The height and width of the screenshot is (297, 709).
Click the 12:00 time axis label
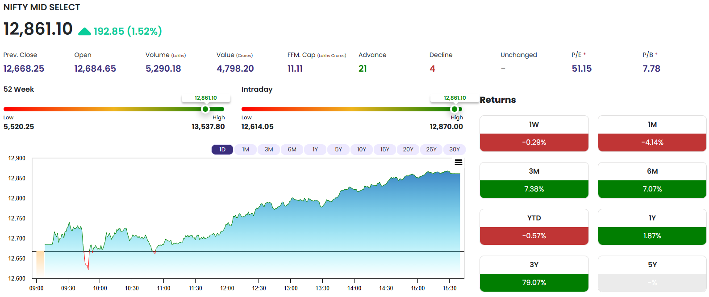(227, 288)
